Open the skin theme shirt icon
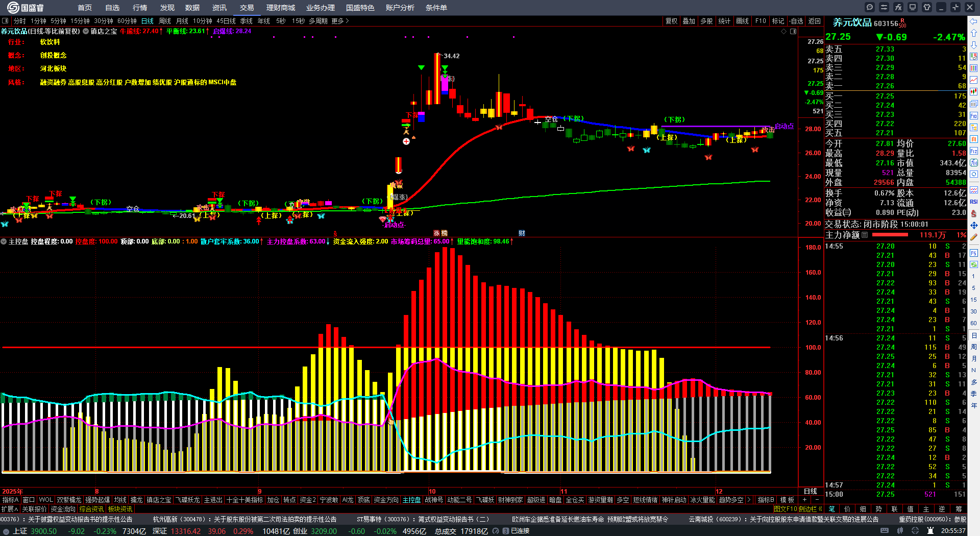This screenshot has width=980, height=536. (x=927, y=7)
